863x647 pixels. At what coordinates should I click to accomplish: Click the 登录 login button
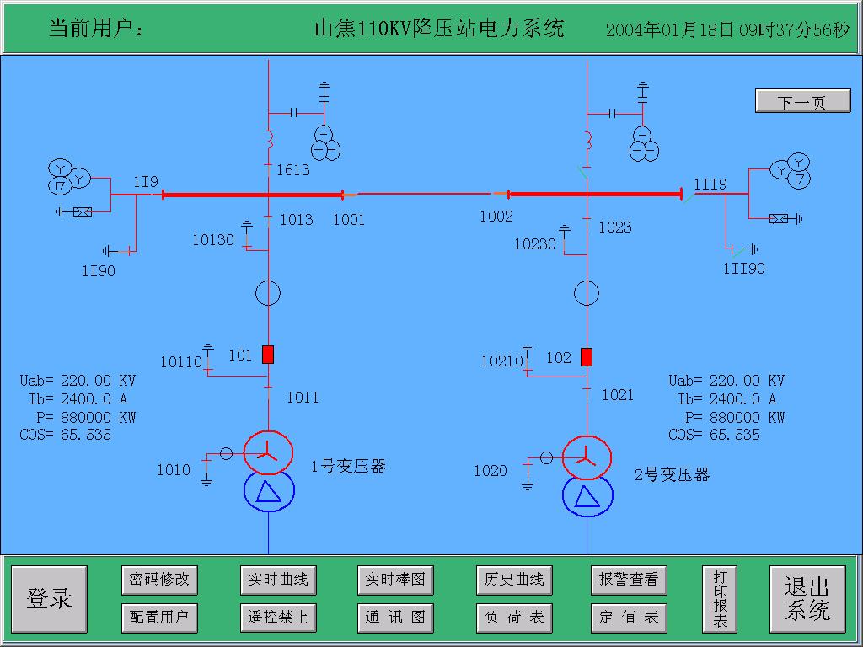pos(50,599)
